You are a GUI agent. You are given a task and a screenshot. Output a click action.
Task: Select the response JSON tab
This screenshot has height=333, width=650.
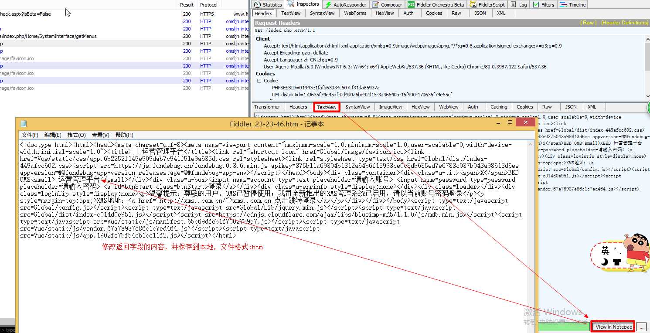tap(571, 107)
